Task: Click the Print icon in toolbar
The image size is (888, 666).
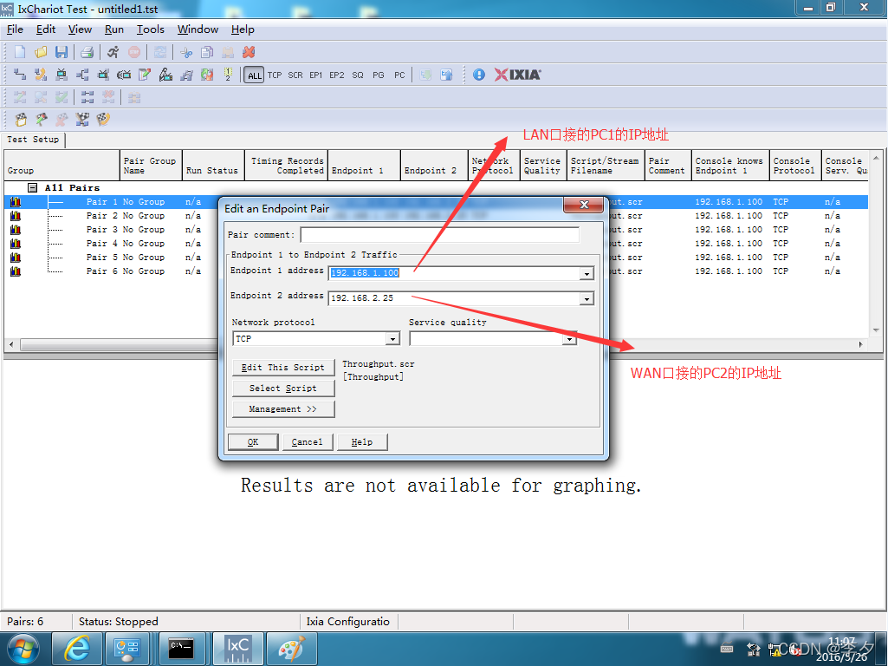Action: pyautogui.click(x=87, y=53)
